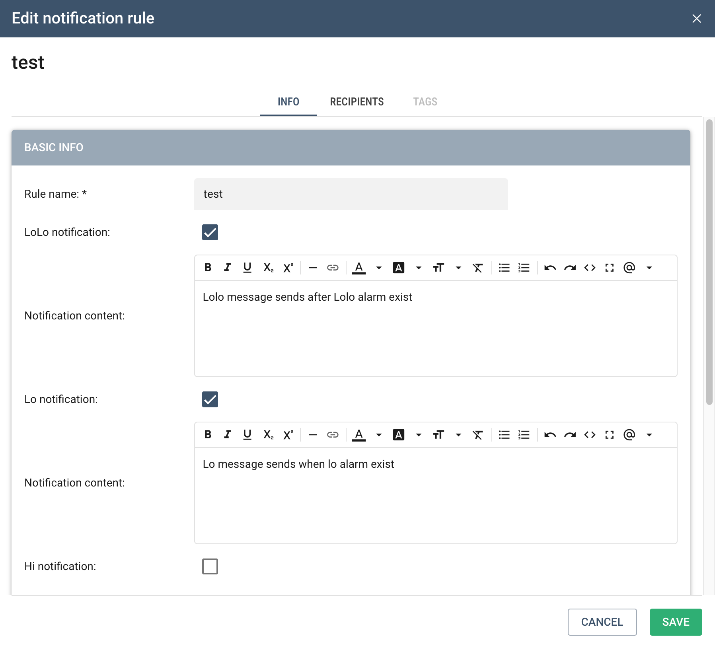Select the INFO tab
The height and width of the screenshot is (648, 715).
point(288,102)
